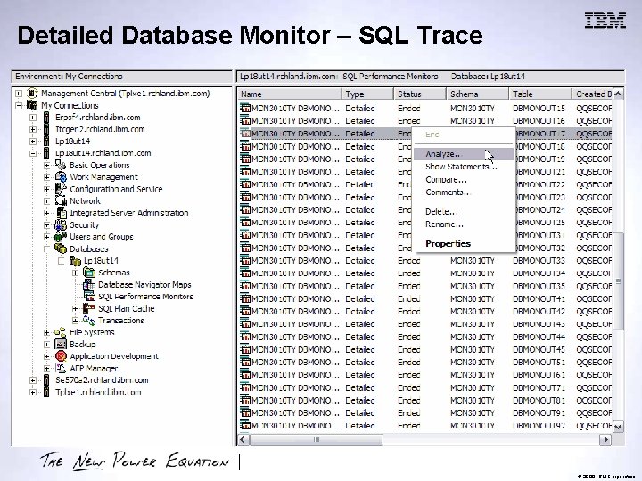Choose Properties from the context menu
Viewport: 642px width, 481px height.
[464, 243]
